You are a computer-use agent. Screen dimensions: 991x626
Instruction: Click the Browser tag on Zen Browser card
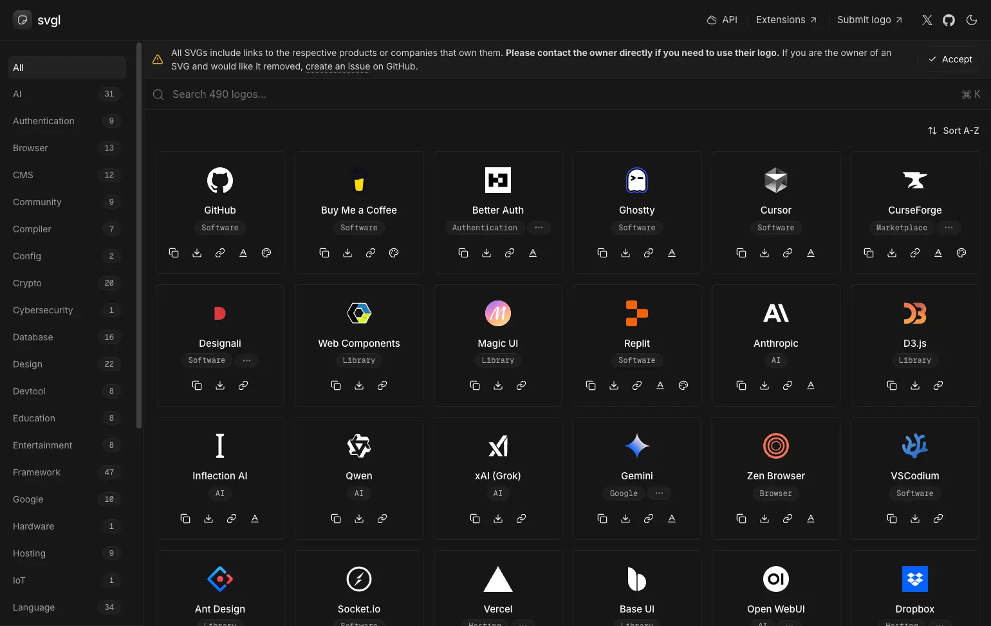click(x=776, y=493)
